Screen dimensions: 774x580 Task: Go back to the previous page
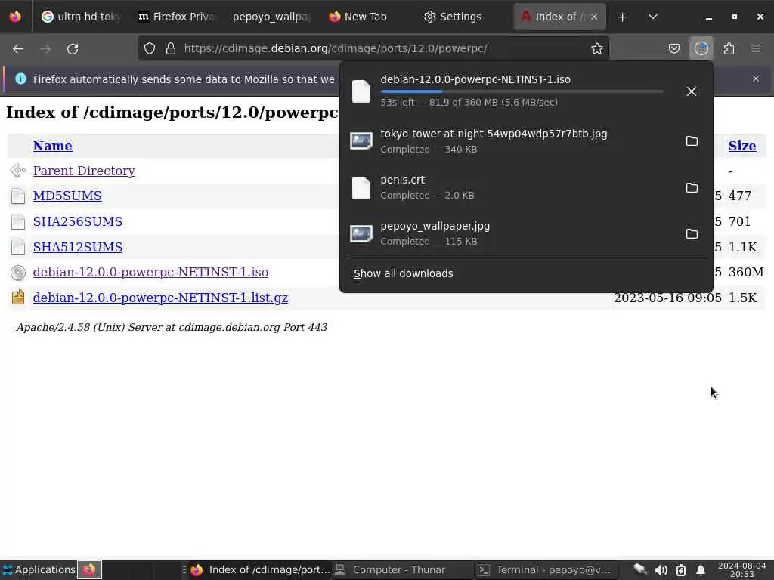18,48
